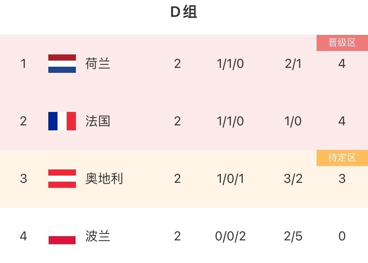Viewport: 368px width, 263px height.
Task: Open team 法国 name link
Action: (98, 121)
